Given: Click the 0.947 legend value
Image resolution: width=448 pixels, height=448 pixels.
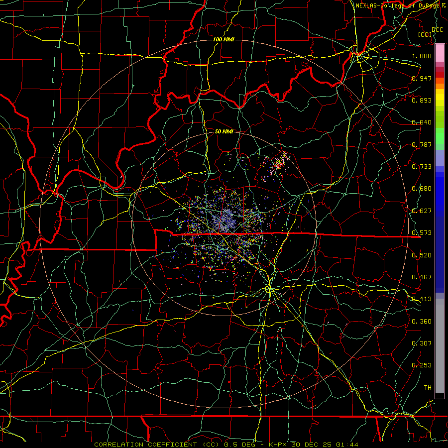Looking at the screenshot, I should tap(422, 78).
